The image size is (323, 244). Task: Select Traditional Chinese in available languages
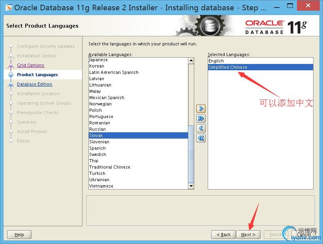tap(138, 167)
